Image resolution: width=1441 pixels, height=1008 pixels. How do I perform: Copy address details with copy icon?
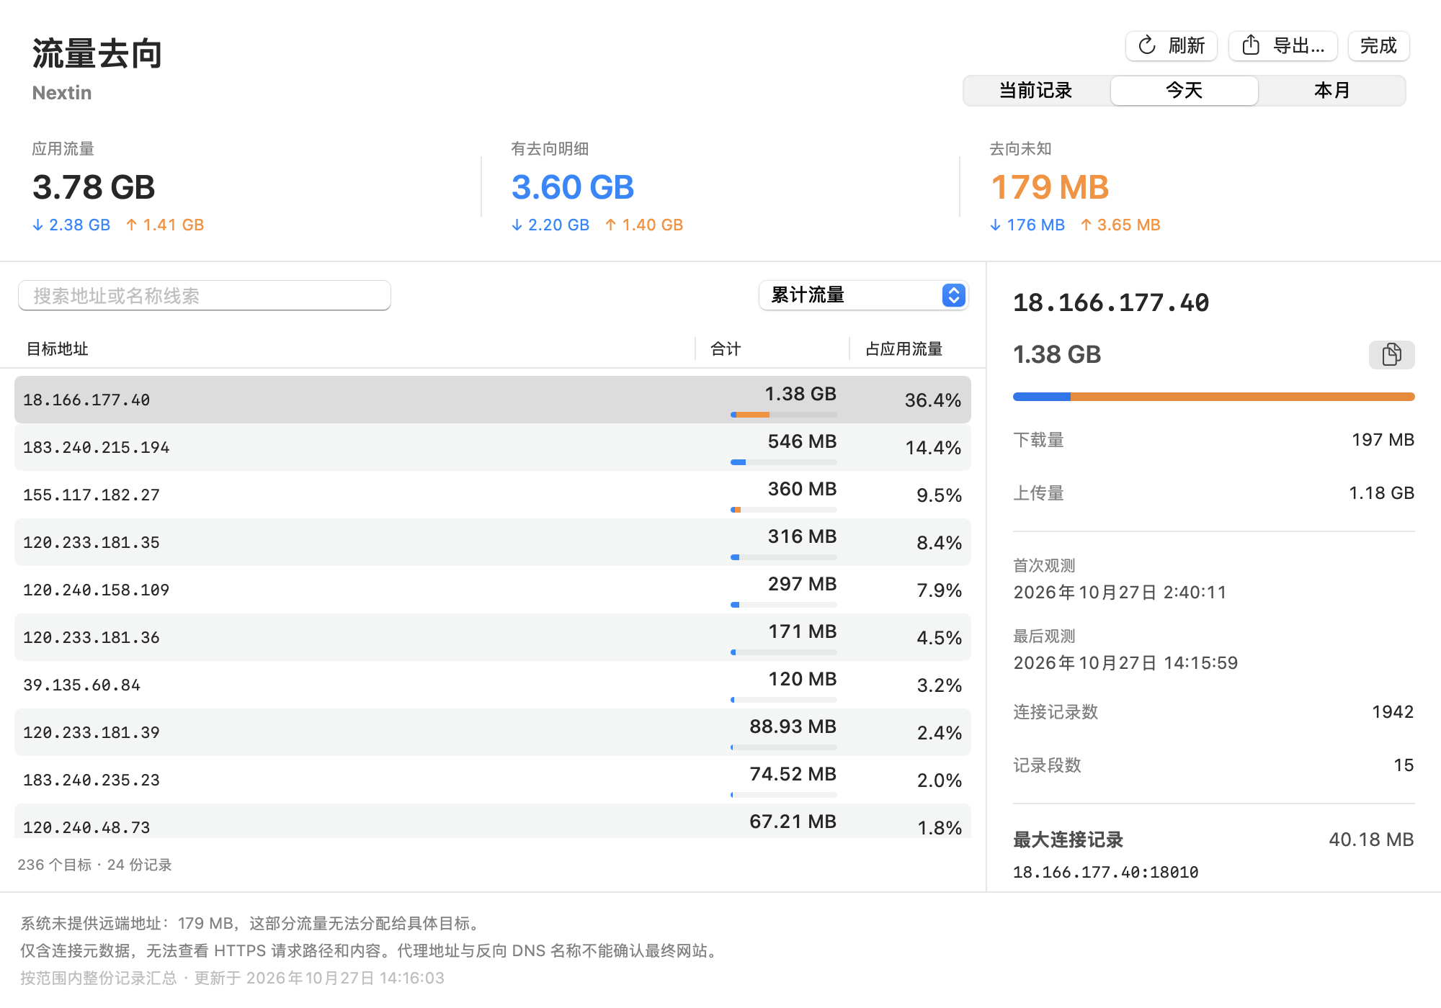1391,354
